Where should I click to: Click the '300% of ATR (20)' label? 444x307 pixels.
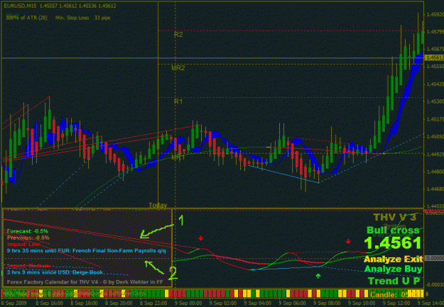coord(26,18)
